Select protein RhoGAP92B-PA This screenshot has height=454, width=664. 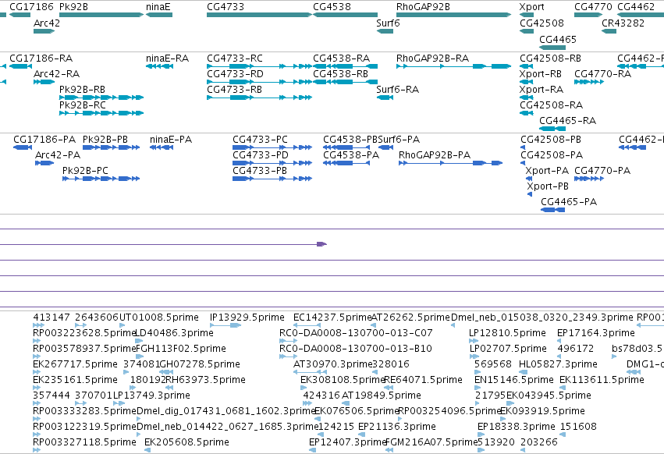pos(435,155)
